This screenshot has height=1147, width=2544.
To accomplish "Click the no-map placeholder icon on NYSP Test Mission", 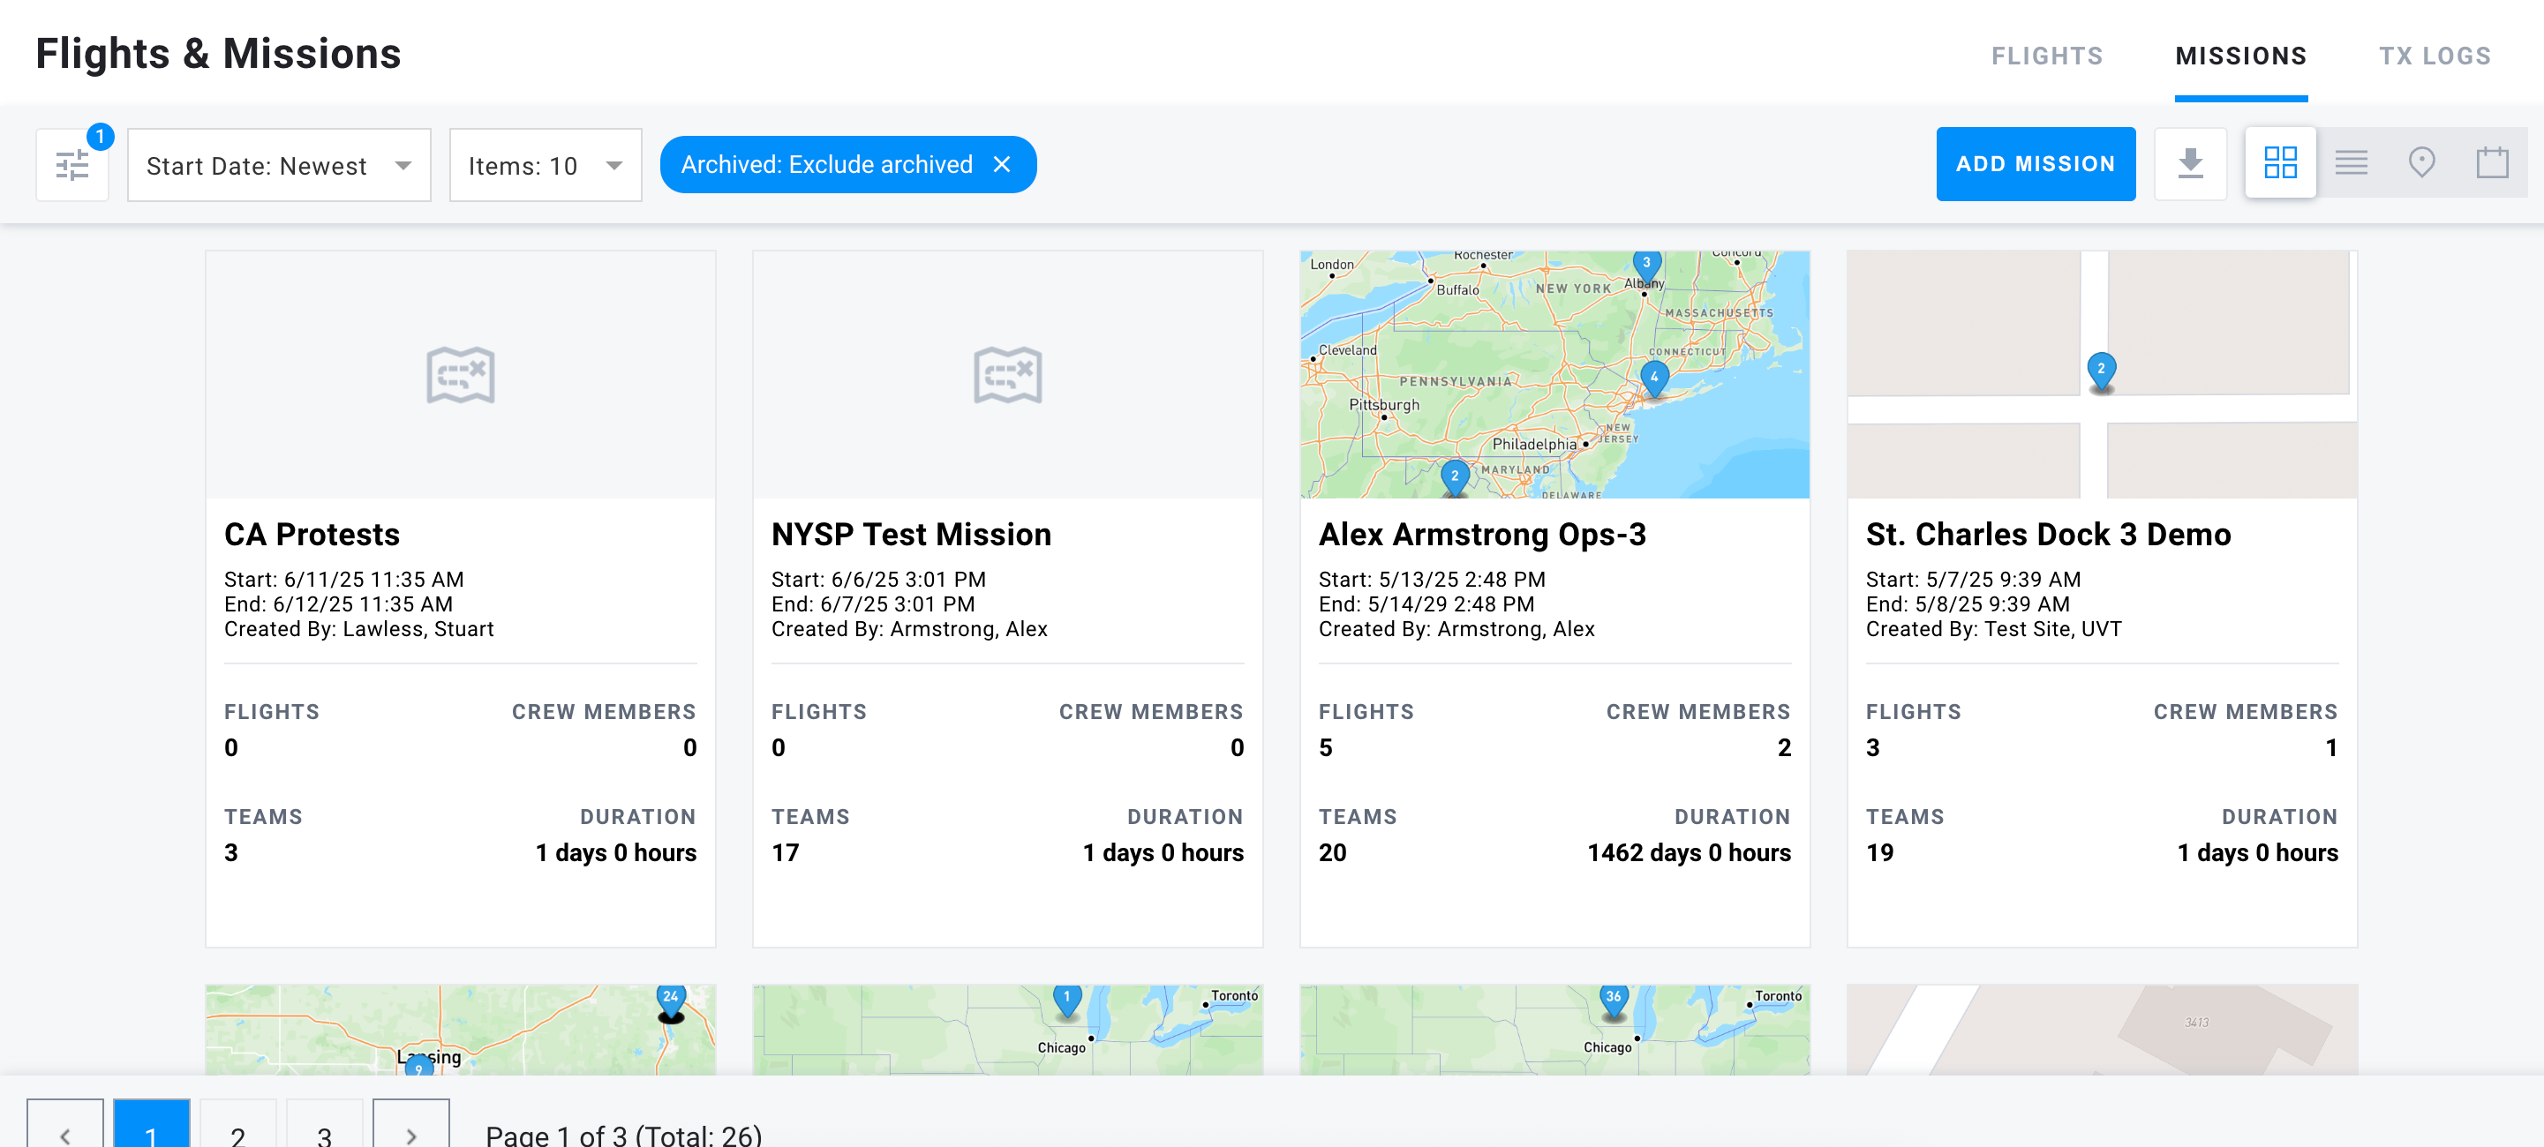I will click(1007, 375).
